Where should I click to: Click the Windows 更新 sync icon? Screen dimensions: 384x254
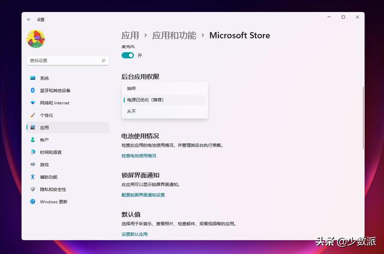(32, 202)
